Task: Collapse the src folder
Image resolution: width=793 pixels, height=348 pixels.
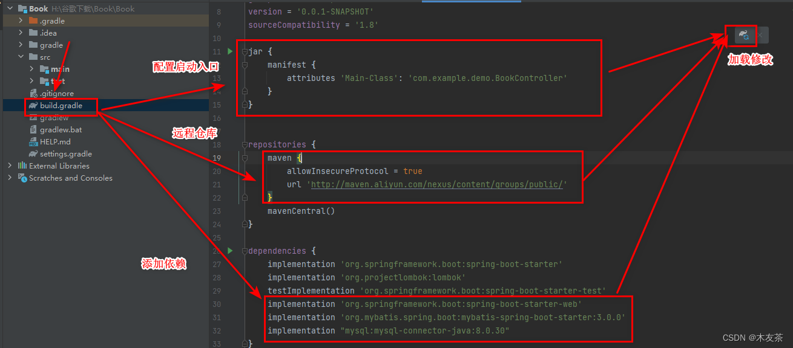Action: click(21, 57)
